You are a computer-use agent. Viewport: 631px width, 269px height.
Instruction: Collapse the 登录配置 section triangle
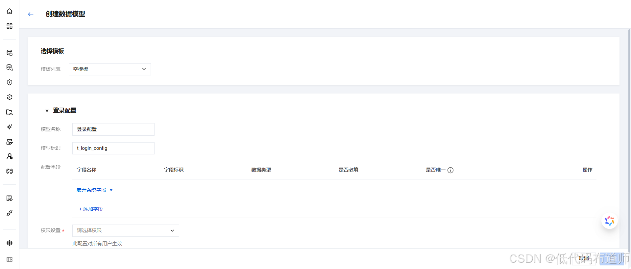(x=47, y=111)
